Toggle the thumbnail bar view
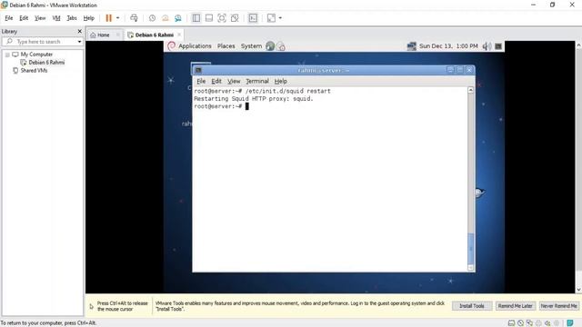The width and height of the screenshot is (582, 327). (209, 18)
